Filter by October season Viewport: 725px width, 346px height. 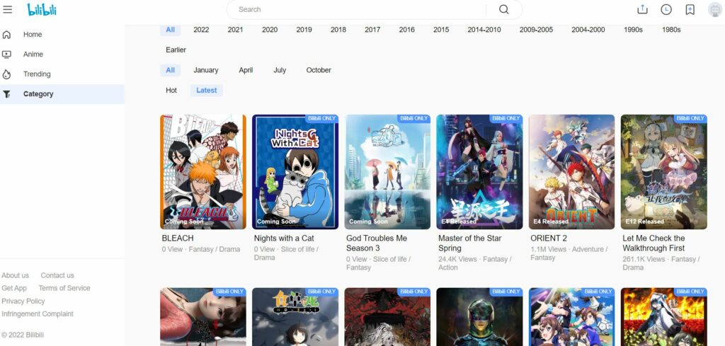[319, 70]
